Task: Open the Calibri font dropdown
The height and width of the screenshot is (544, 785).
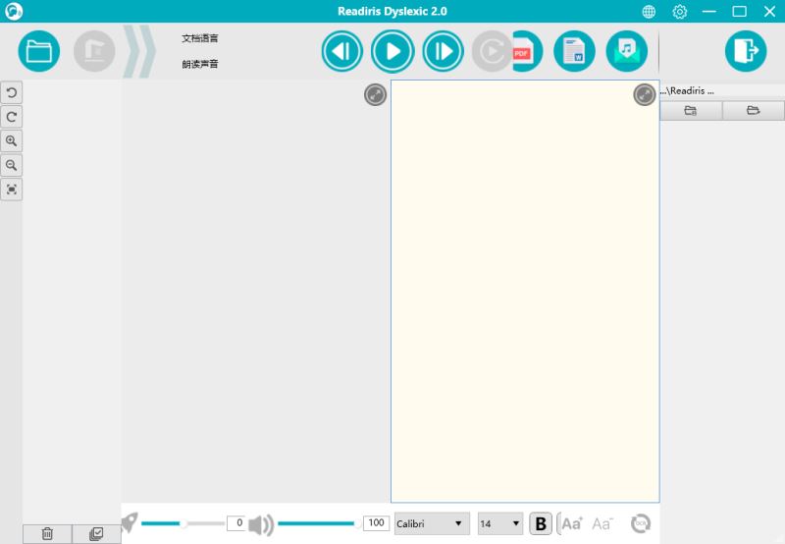Action: (x=432, y=523)
